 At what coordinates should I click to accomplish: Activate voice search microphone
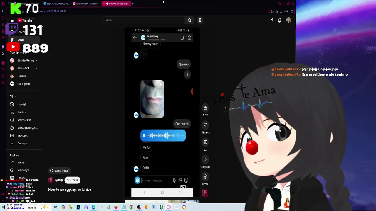[200, 20]
